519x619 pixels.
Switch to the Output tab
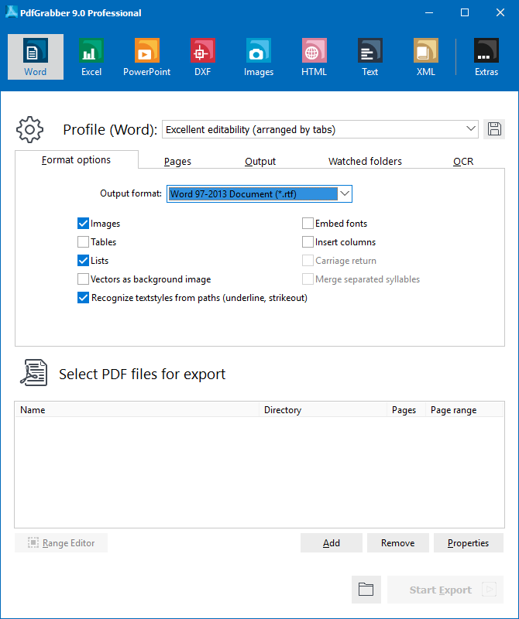click(260, 162)
